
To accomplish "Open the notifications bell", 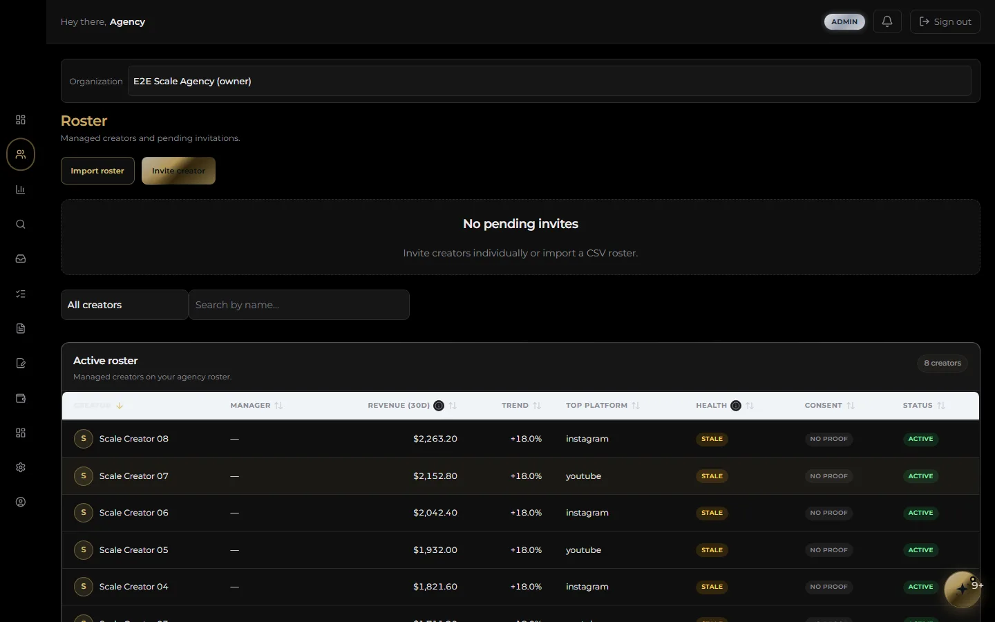I will pos(887,21).
